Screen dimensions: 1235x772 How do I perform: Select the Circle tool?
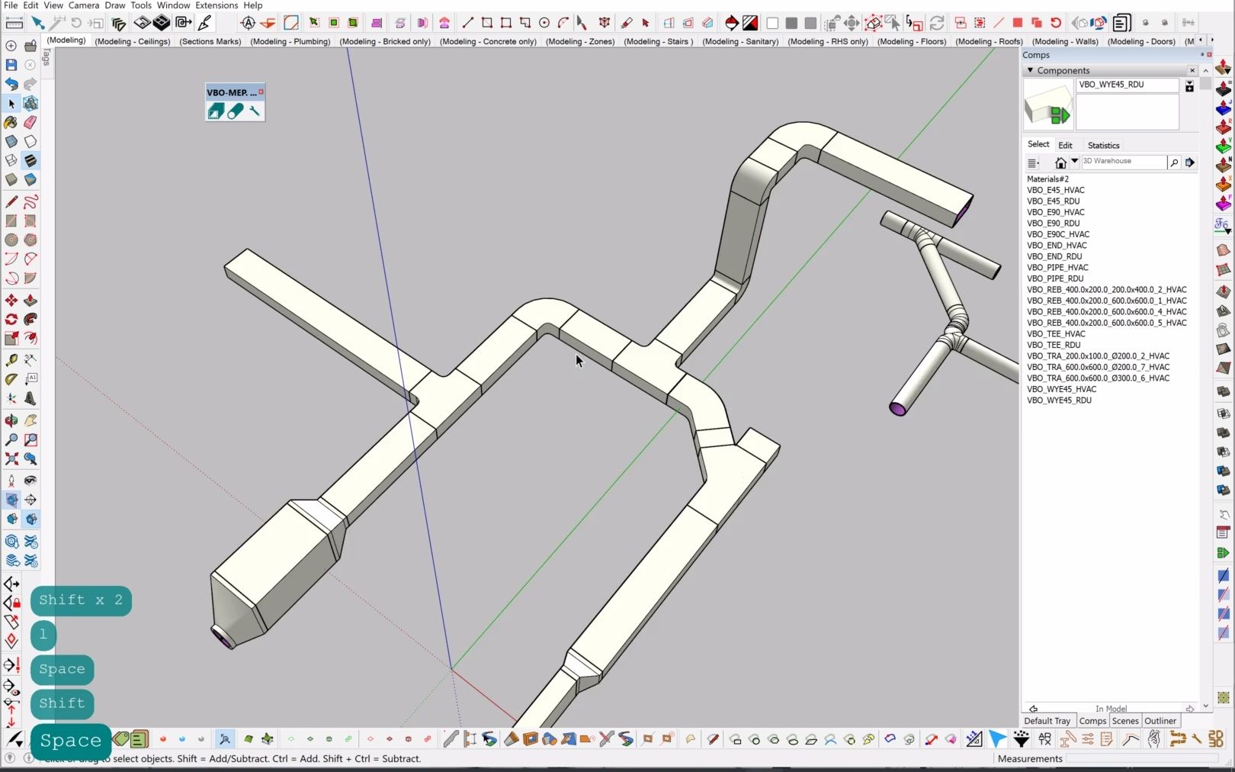[11, 240]
